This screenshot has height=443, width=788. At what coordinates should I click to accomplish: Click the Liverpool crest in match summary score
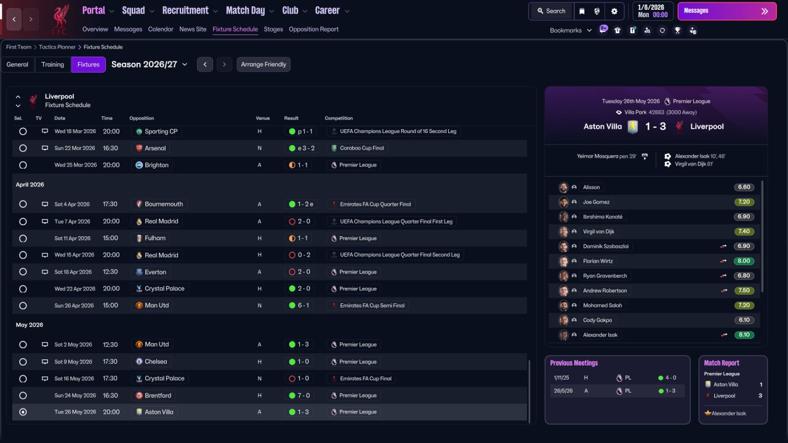click(679, 127)
